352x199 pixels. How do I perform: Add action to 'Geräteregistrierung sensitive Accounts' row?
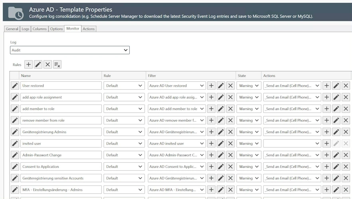(x=326, y=178)
